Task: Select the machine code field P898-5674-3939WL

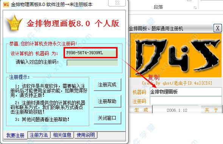Action: coord(91,53)
